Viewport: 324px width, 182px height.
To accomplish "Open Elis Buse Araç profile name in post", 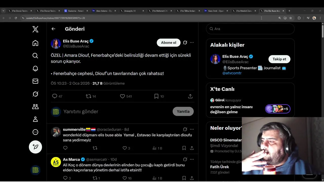I will pos(76,41).
